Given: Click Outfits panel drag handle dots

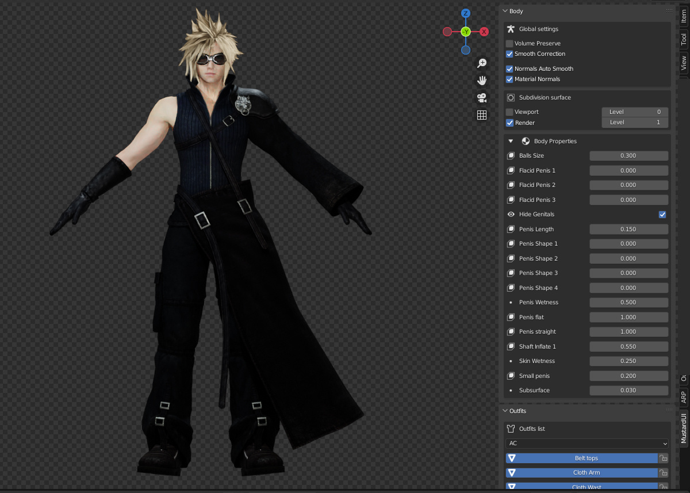Looking at the screenshot, I should pos(669,410).
